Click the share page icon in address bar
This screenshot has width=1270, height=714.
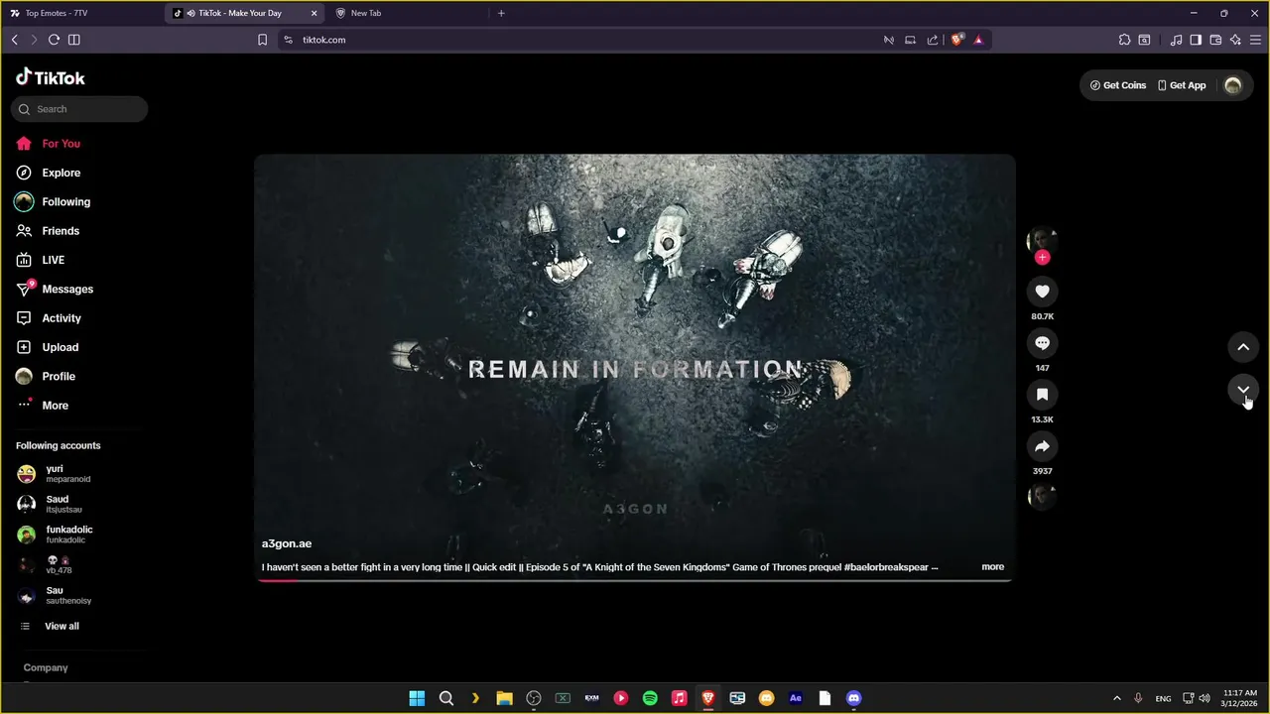pyautogui.click(x=933, y=40)
